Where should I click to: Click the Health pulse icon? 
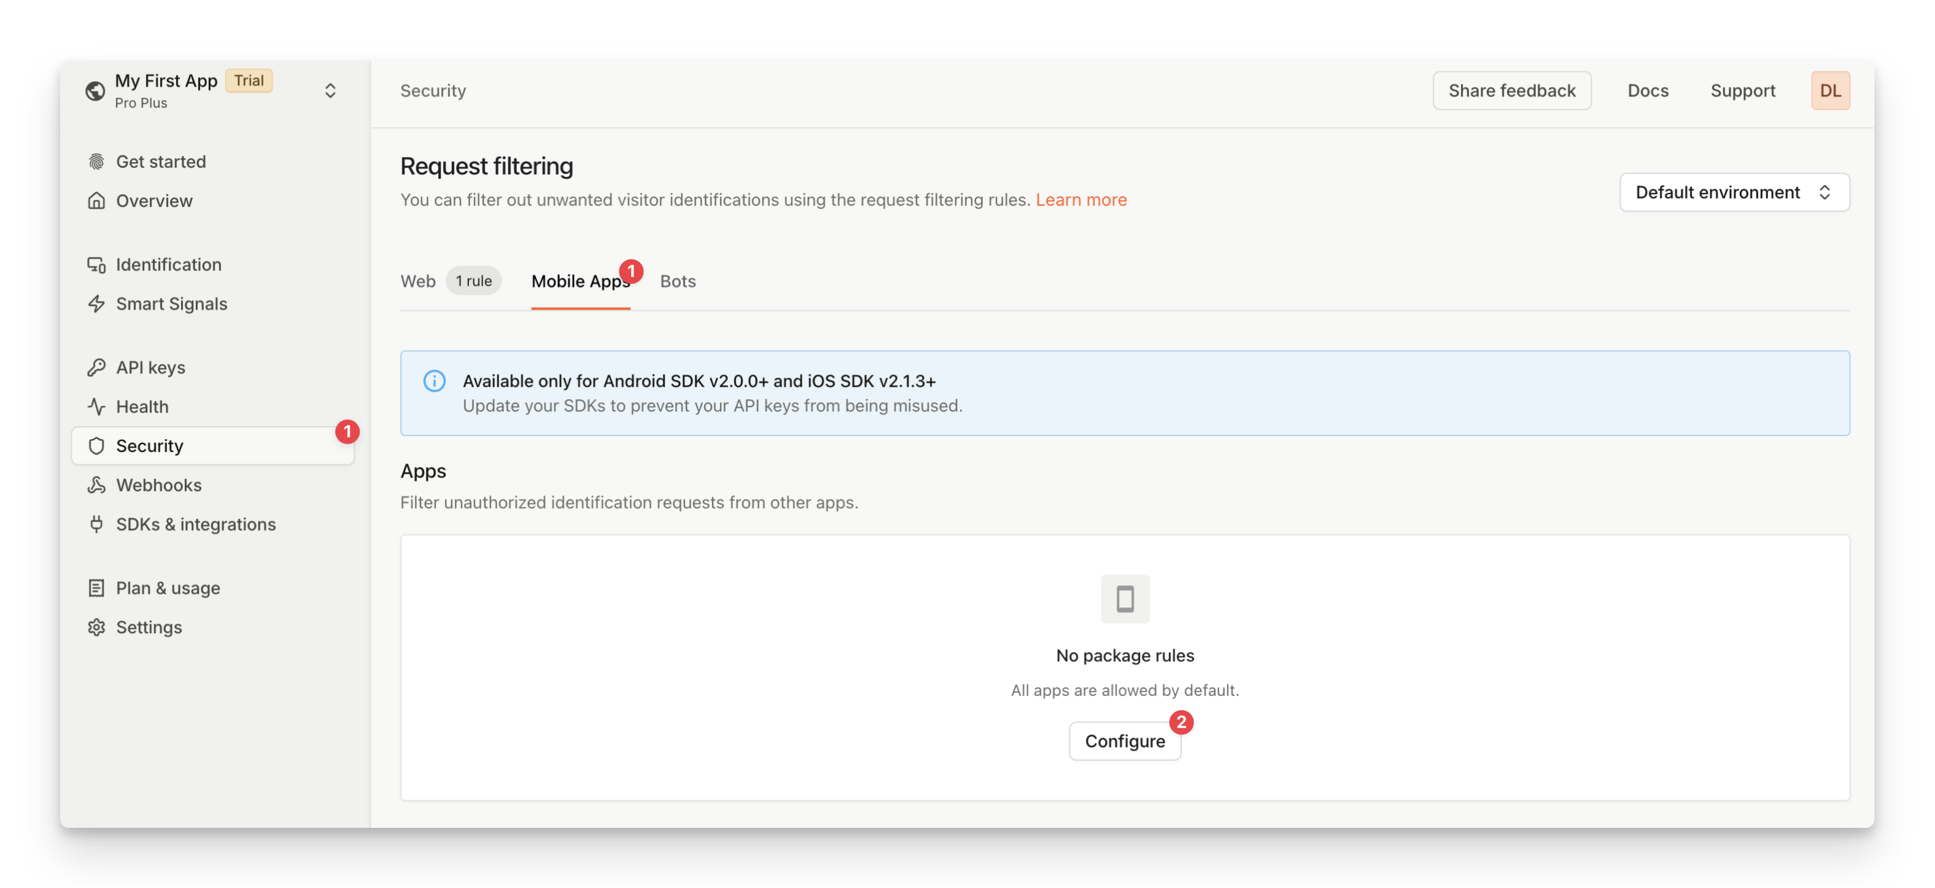(x=96, y=407)
